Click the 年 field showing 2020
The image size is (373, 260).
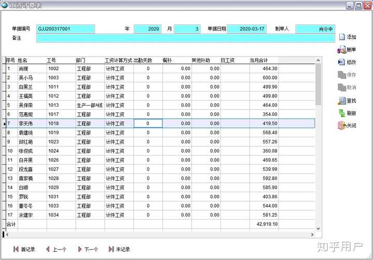(x=148, y=29)
